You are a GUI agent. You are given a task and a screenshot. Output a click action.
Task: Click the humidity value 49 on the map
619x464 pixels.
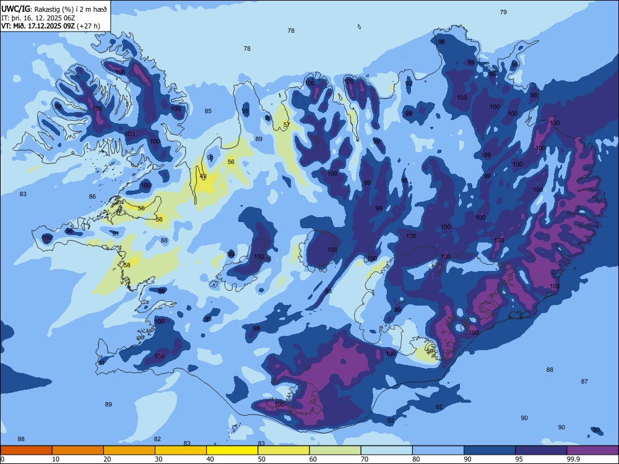tap(203, 176)
